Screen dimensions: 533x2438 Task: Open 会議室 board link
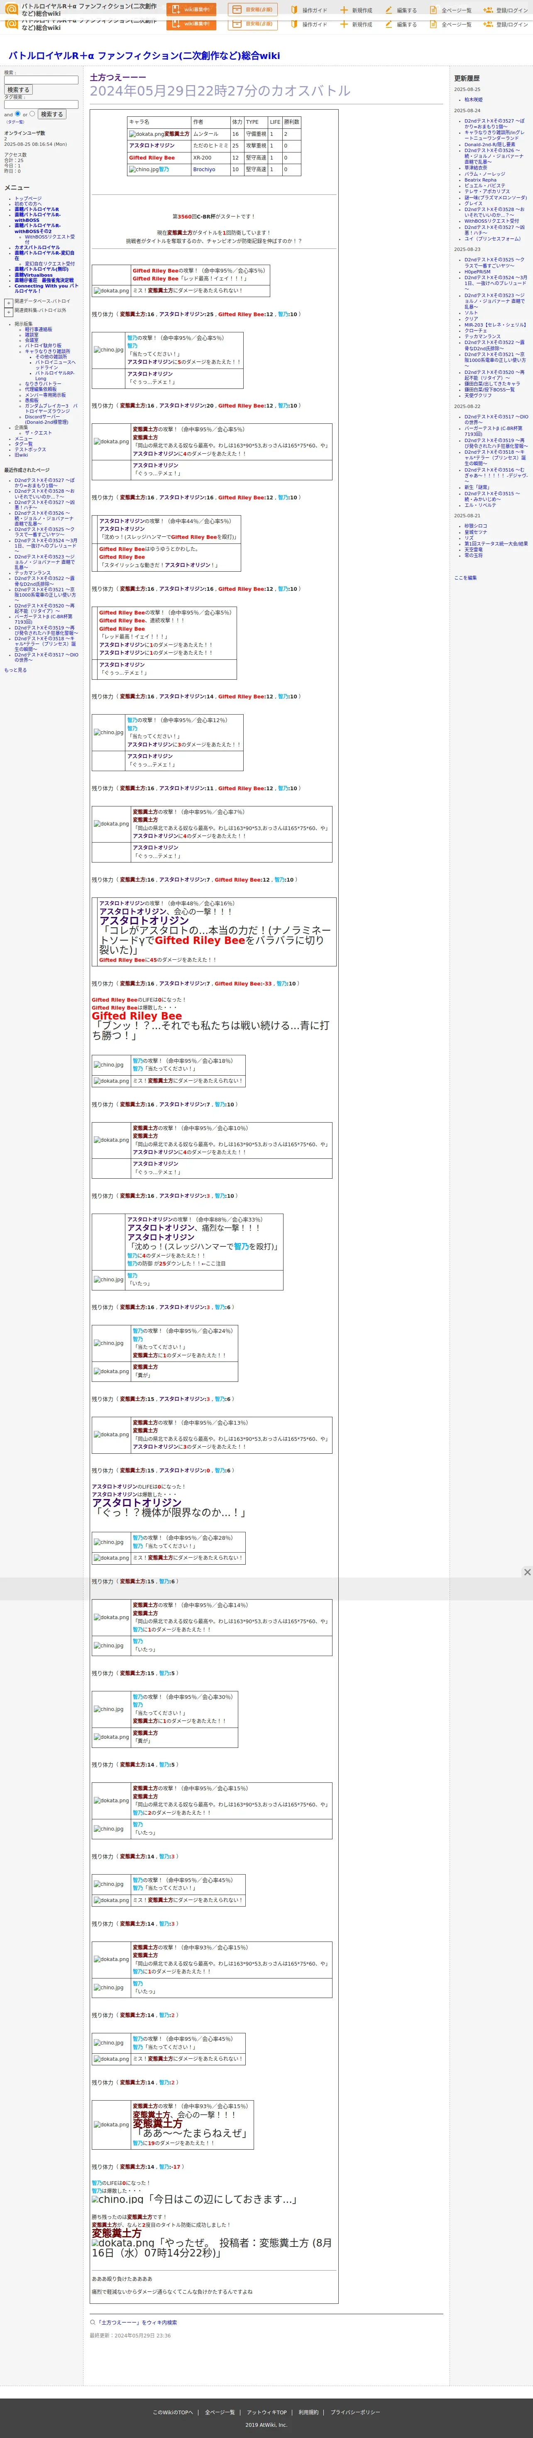(32, 340)
